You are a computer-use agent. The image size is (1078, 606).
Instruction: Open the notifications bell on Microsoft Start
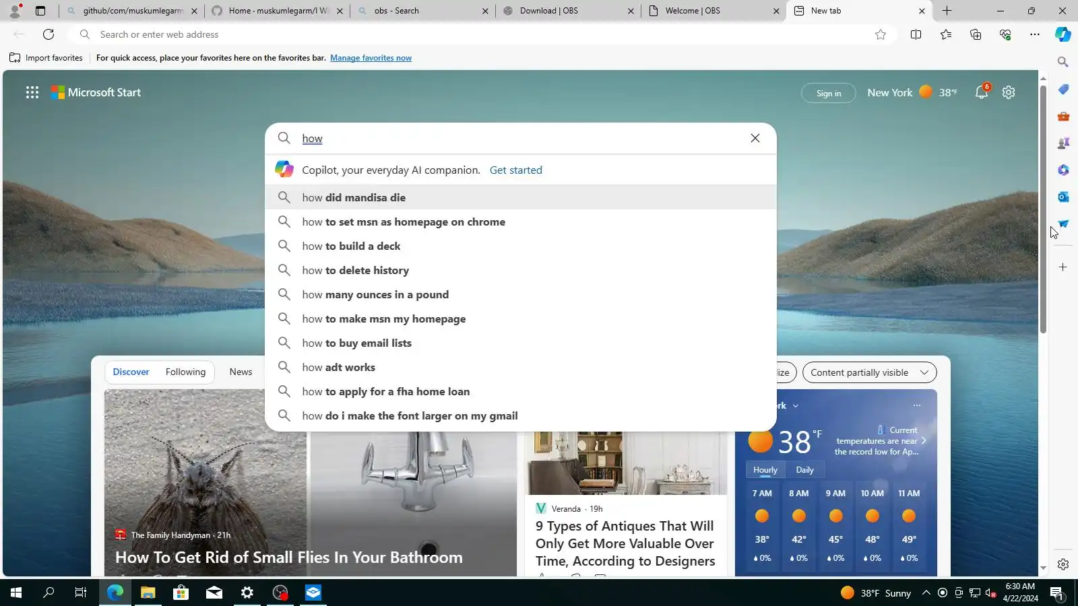point(982,92)
